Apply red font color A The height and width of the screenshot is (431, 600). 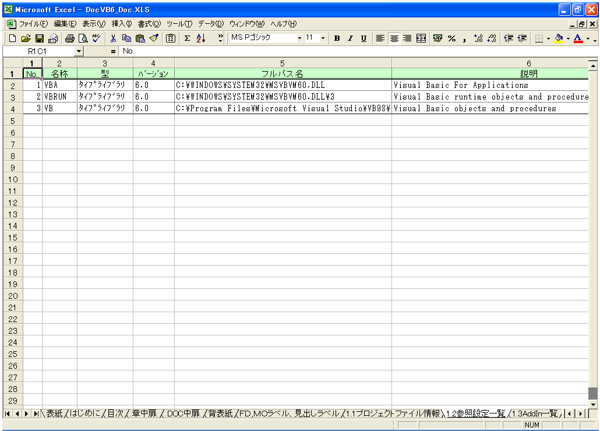[578, 38]
